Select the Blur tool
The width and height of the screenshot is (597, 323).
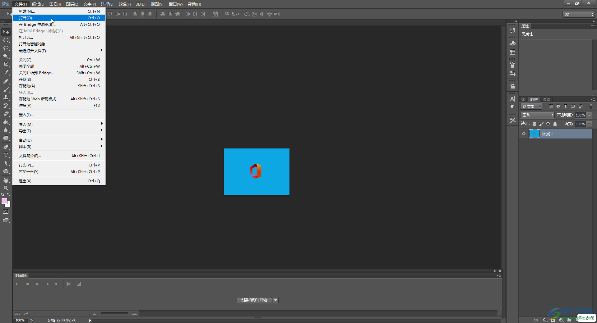tap(6, 130)
